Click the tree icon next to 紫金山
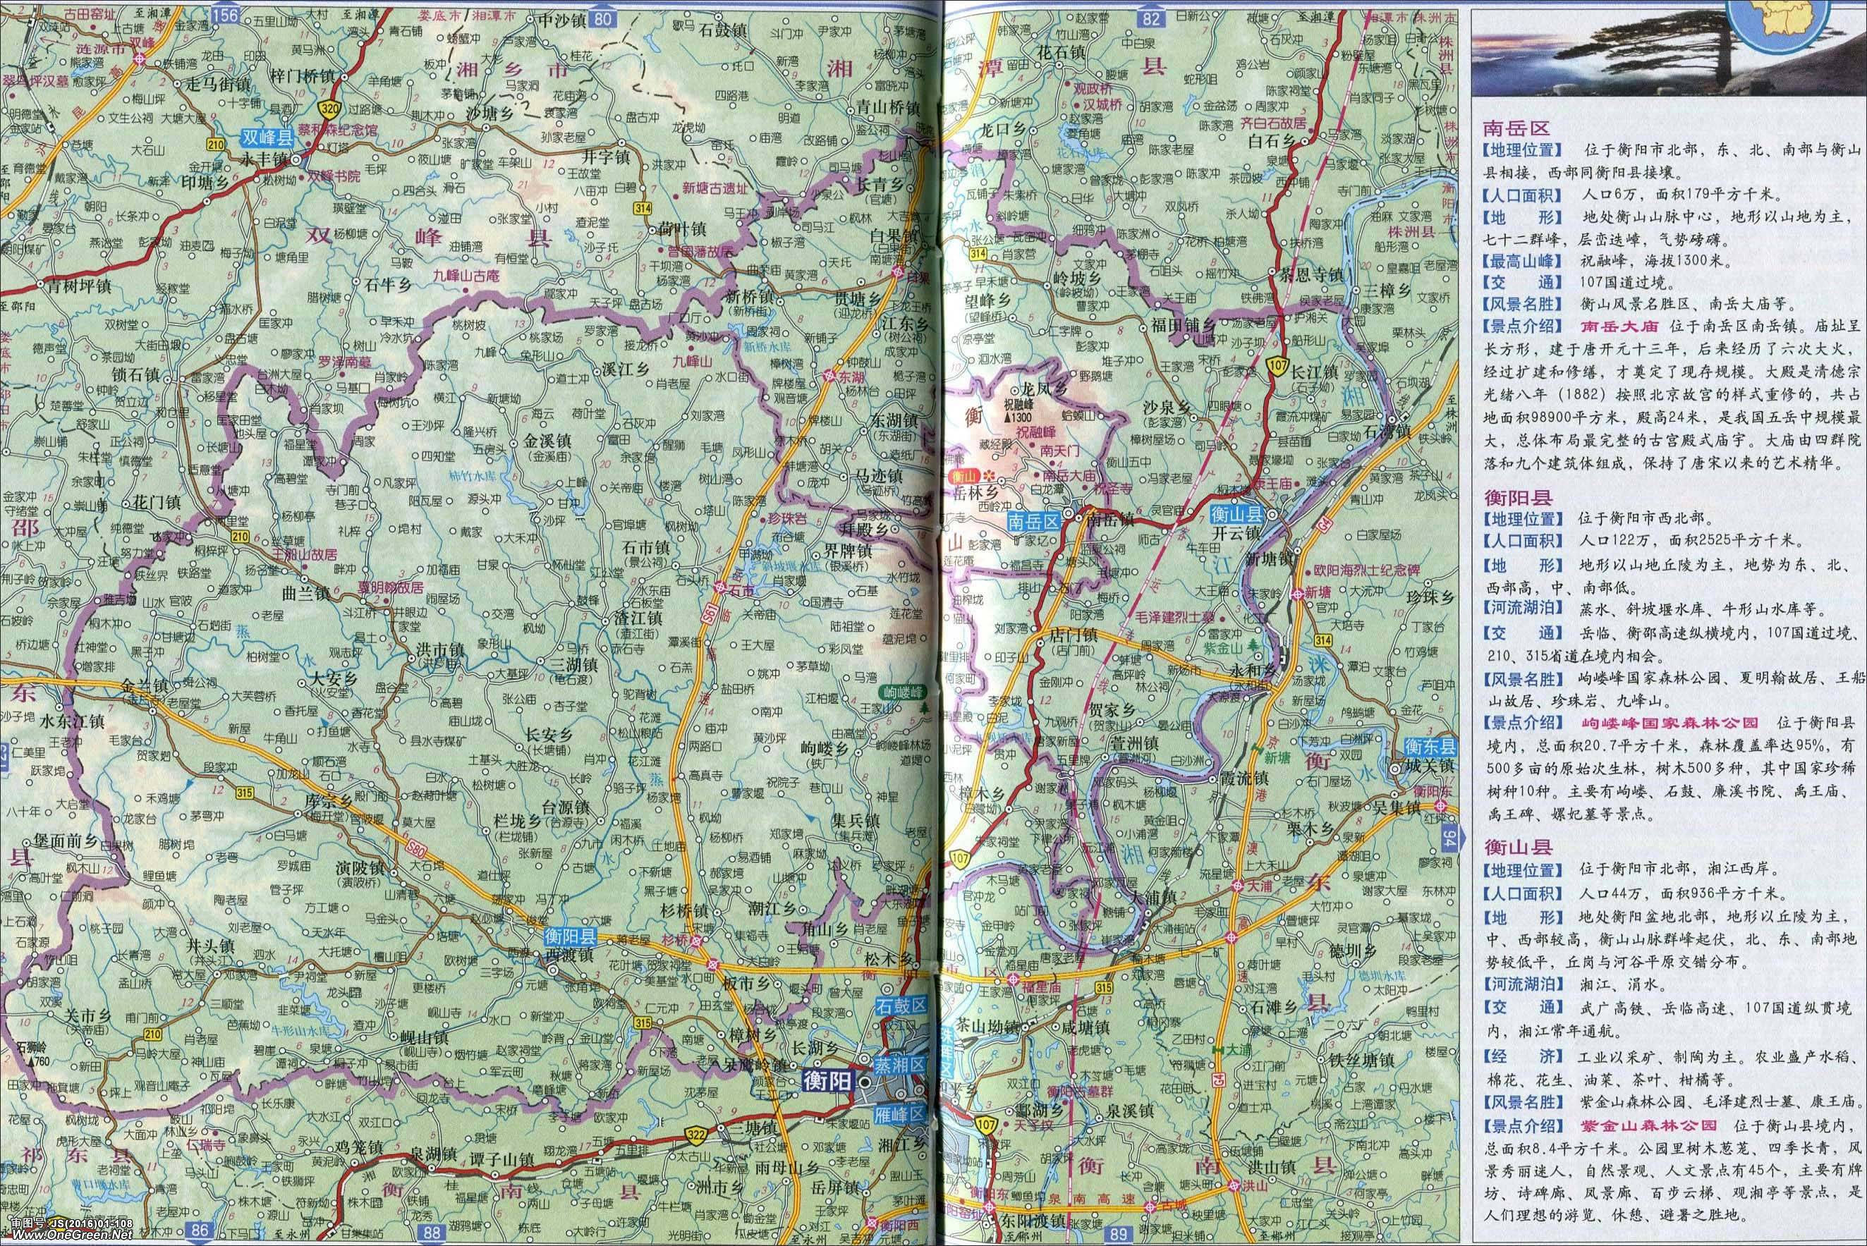 pos(1253,644)
